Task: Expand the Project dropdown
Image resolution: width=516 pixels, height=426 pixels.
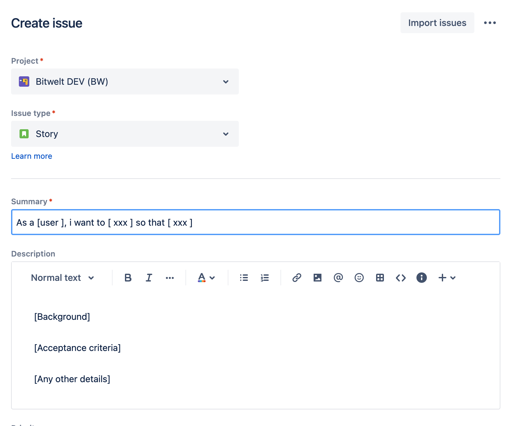Action: [125, 81]
